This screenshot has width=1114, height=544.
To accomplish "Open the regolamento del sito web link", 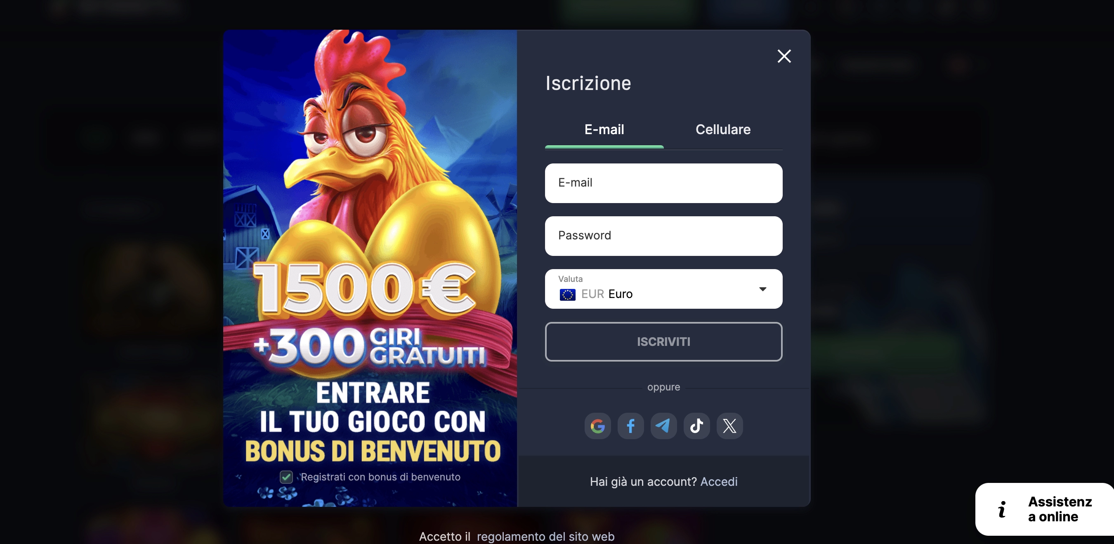I will (545, 537).
